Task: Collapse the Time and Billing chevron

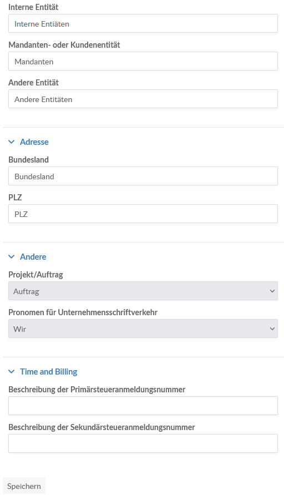Action: 11,372
